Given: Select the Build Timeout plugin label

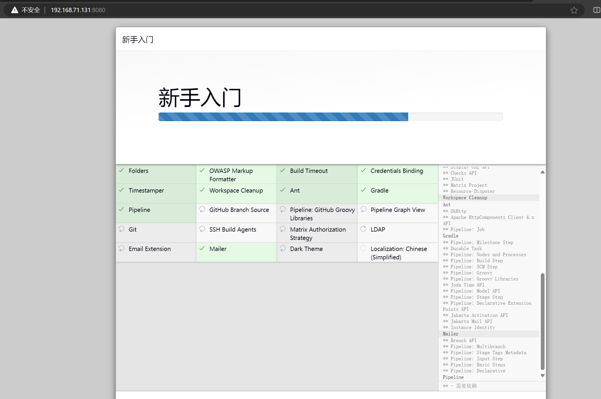Looking at the screenshot, I should 309,171.
